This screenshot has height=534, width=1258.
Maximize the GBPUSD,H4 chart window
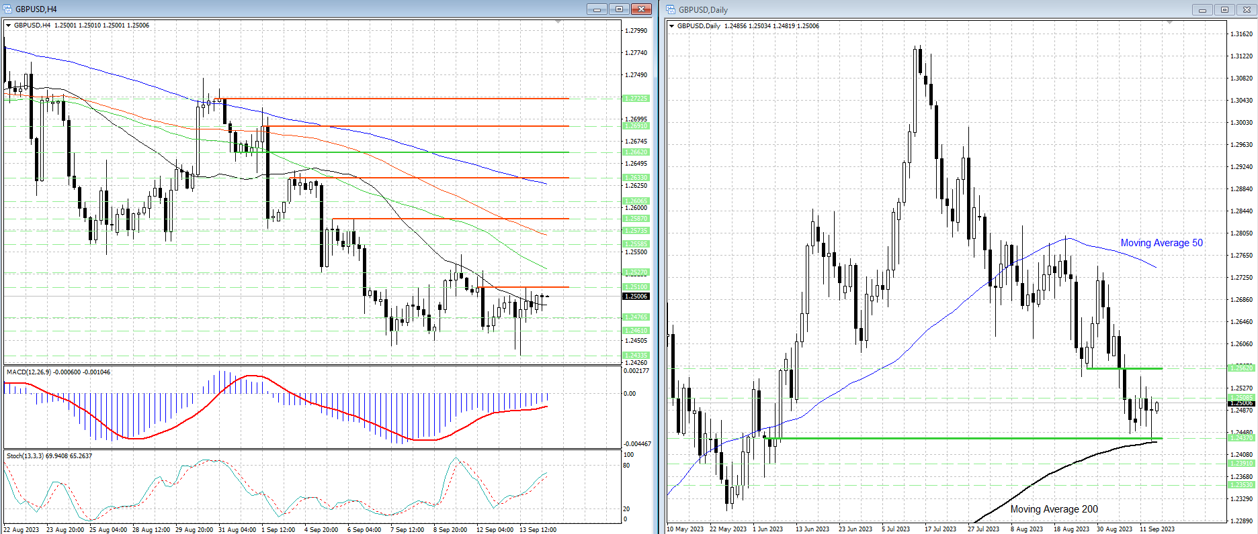point(619,9)
